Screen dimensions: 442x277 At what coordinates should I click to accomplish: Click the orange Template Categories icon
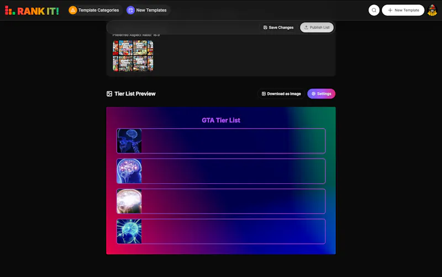pyautogui.click(x=73, y=10)
